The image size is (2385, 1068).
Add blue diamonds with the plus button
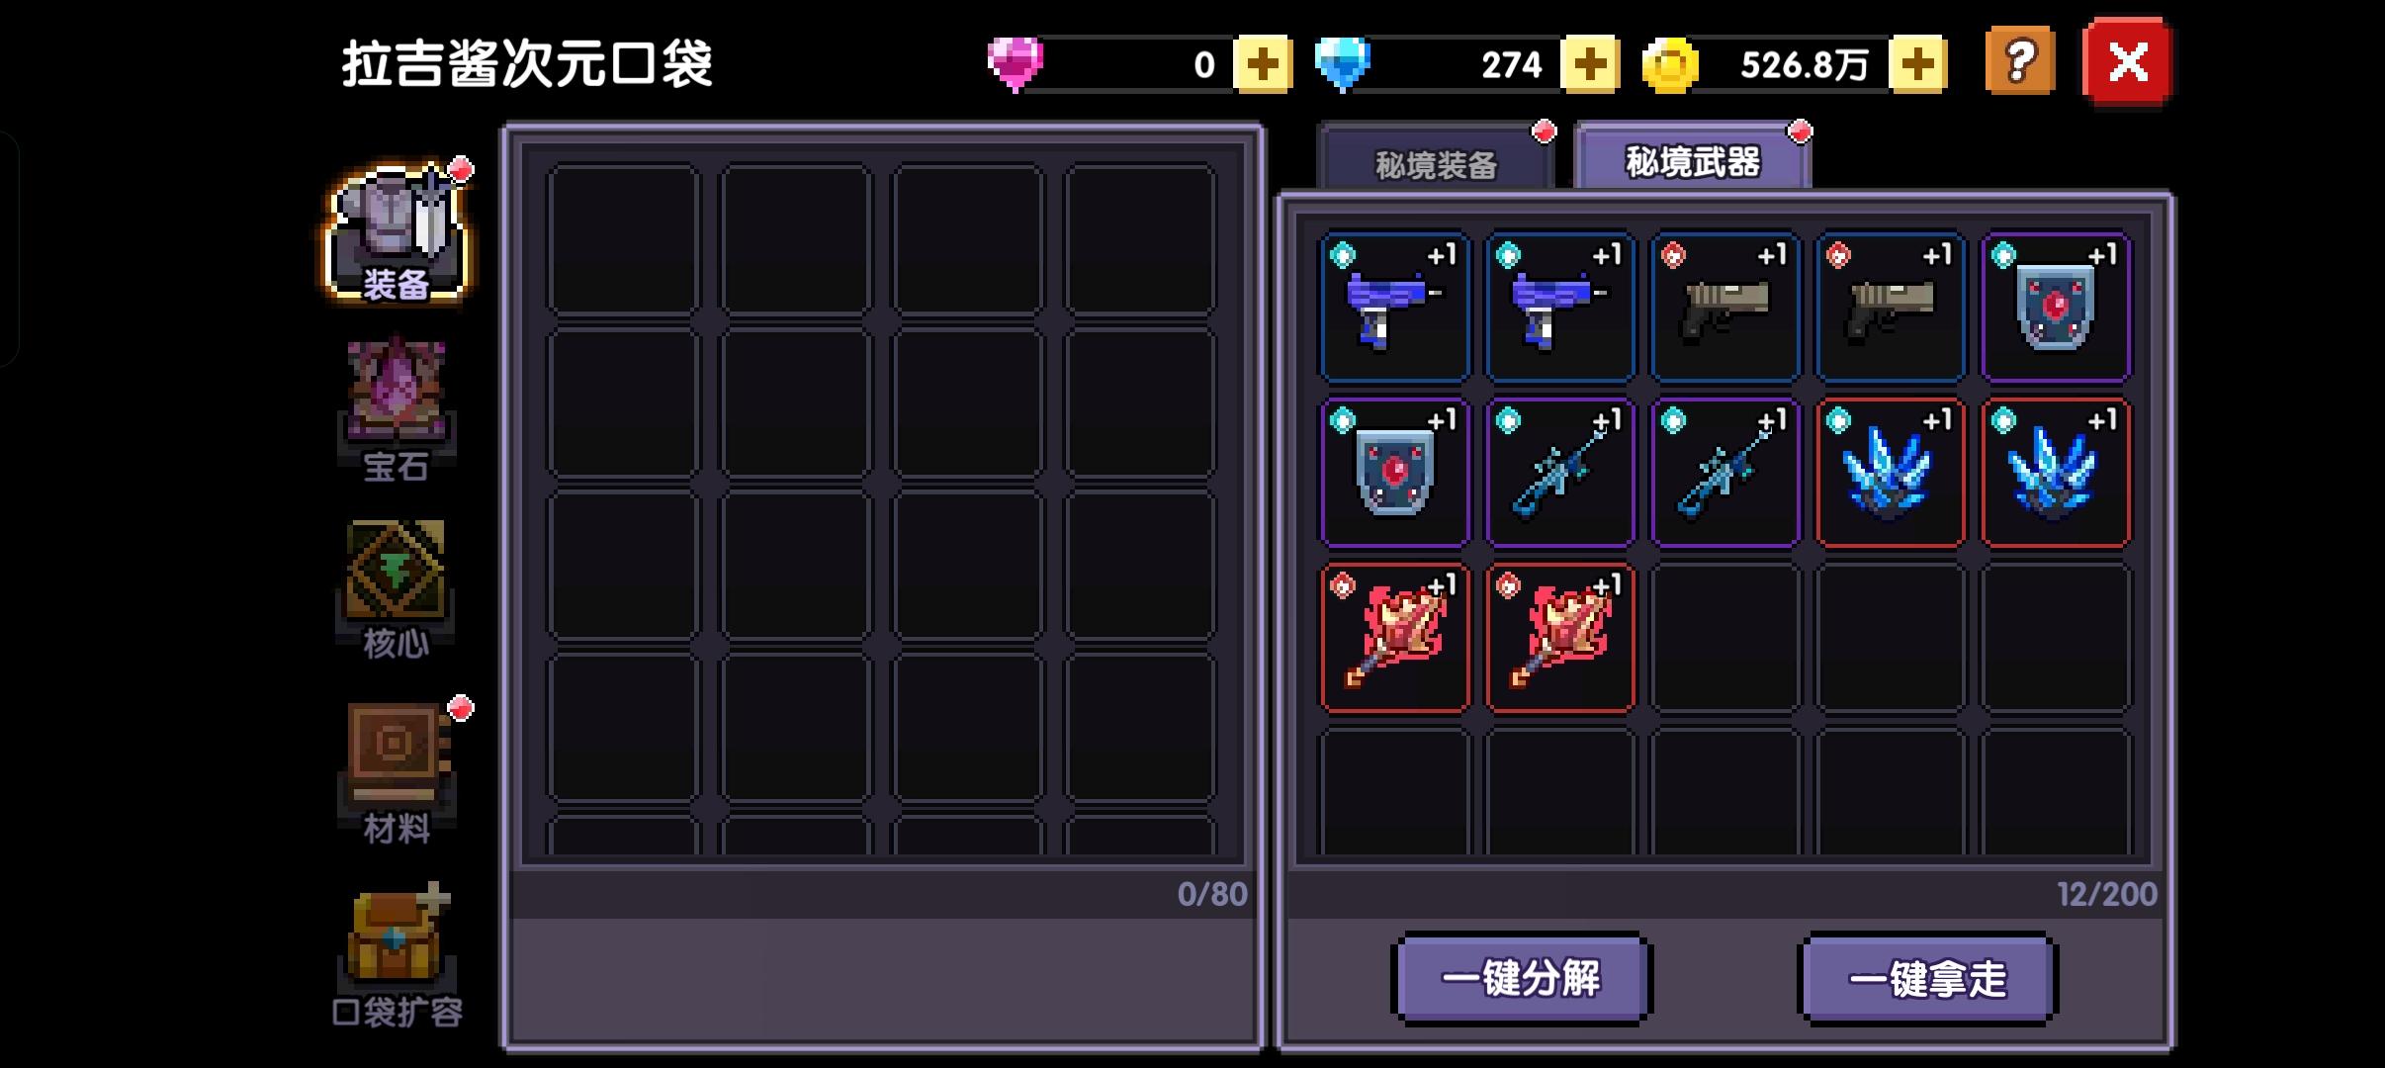click(1589, 64)
